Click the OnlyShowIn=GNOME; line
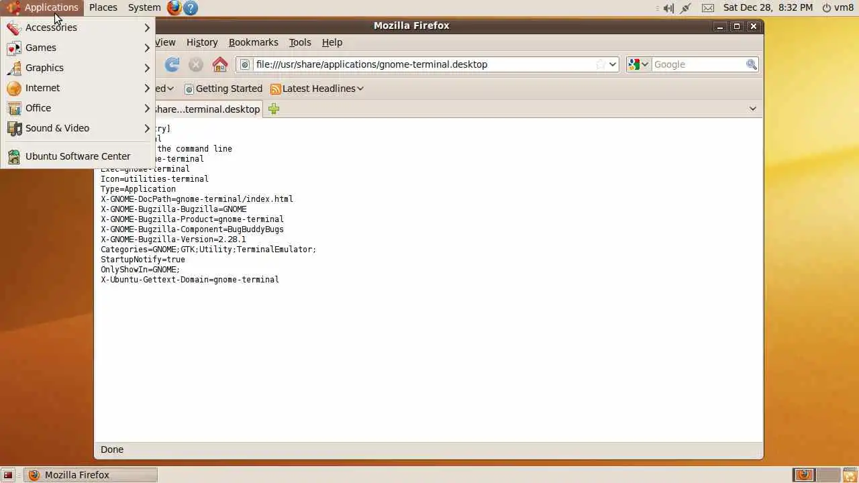859x483 pixels. [x=140, y=270]
